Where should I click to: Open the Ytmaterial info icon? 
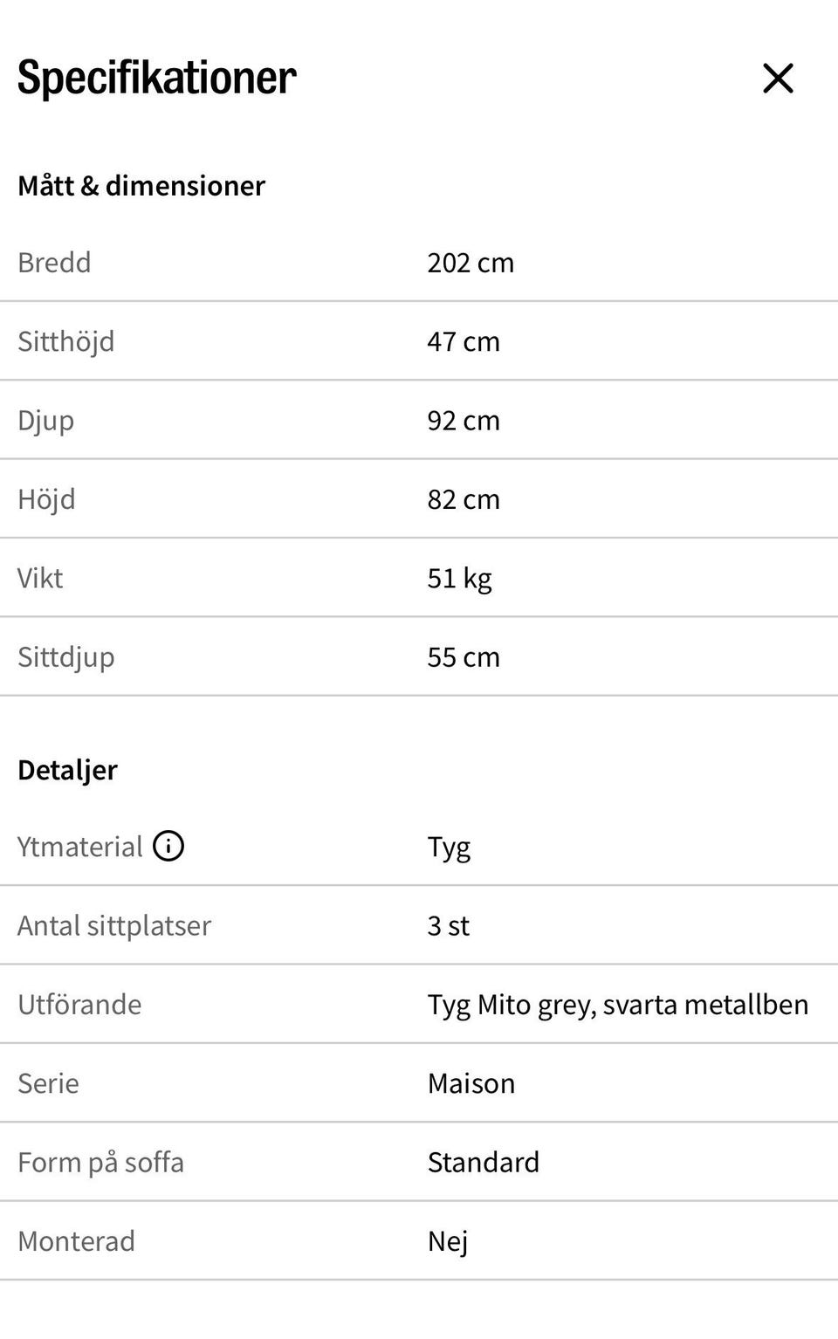pos(168,846)
